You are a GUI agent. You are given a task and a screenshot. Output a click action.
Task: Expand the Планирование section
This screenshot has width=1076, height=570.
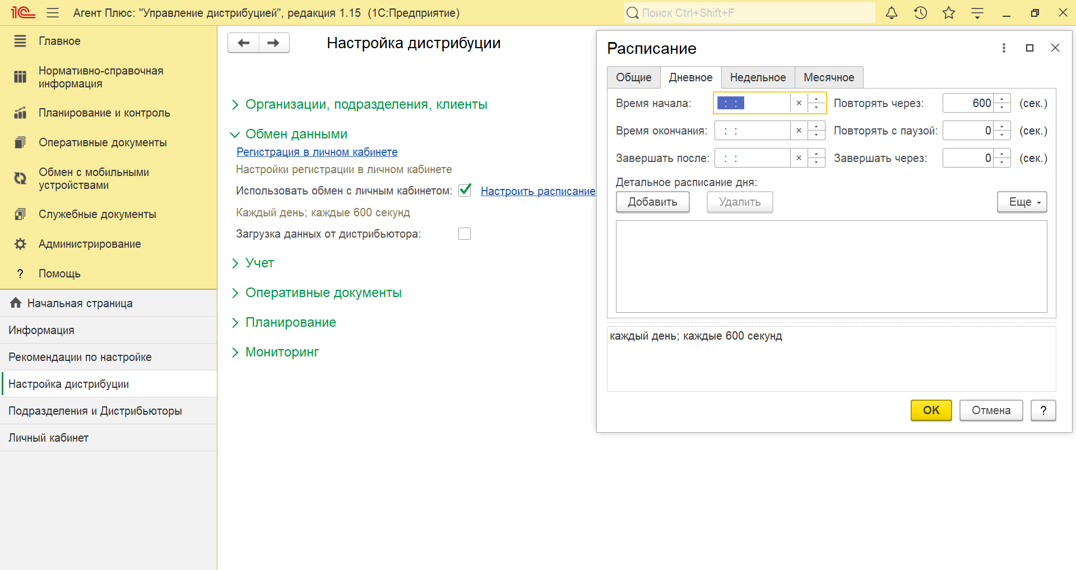pyautogui.click(x=235, y=323)
